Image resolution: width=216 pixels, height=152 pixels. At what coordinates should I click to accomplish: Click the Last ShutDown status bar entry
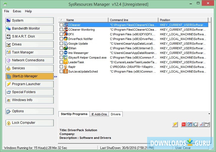coord(127,148)
